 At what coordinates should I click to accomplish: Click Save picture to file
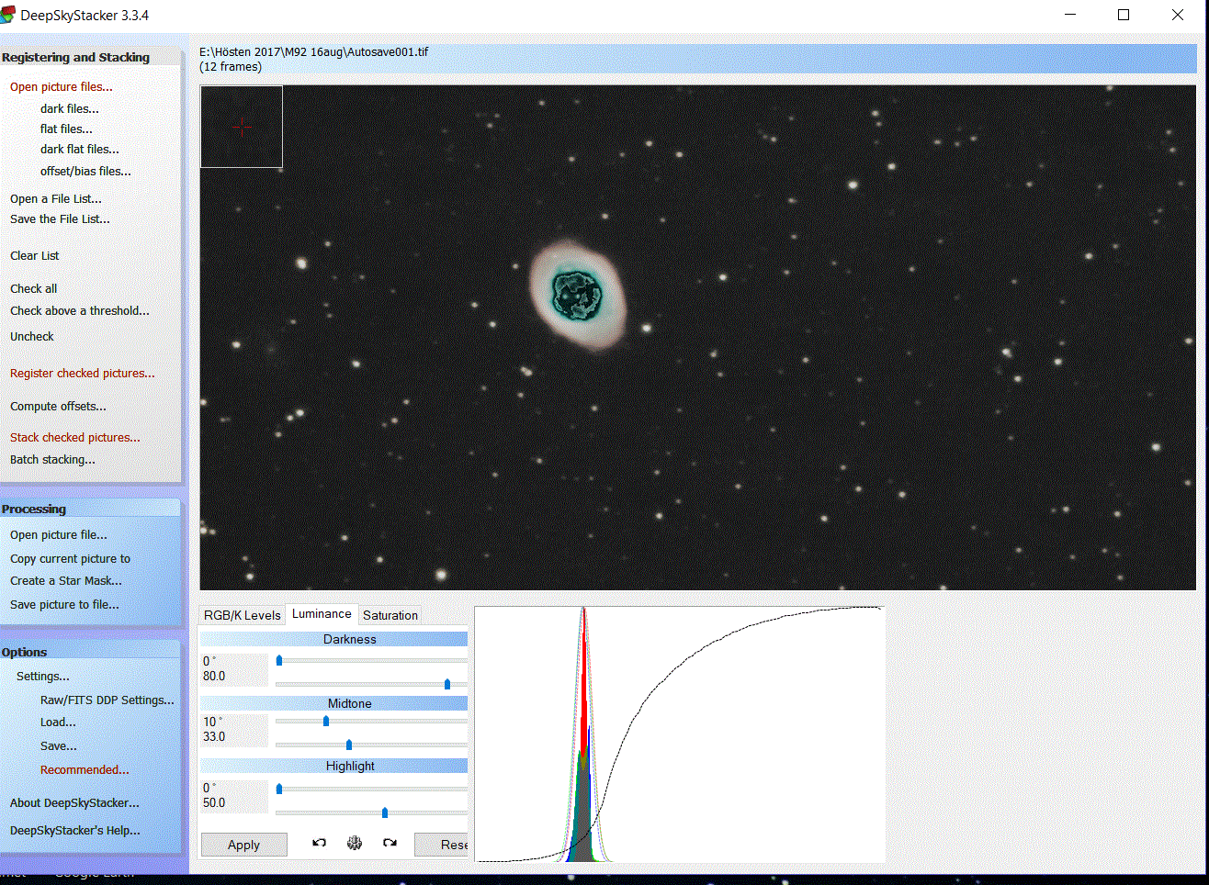click(64, 605)
